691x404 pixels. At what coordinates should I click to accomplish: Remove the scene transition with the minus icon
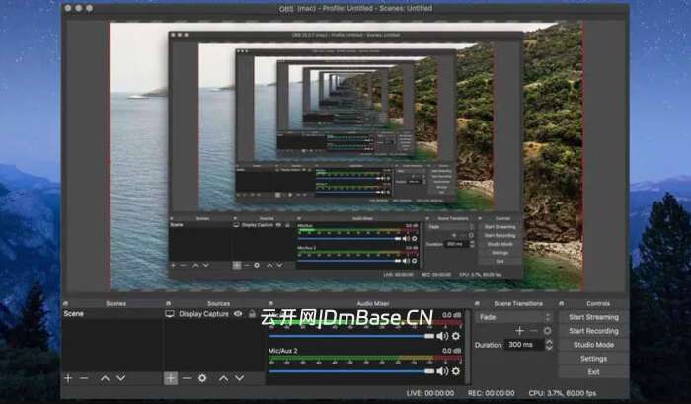click(x=533, y=331)
